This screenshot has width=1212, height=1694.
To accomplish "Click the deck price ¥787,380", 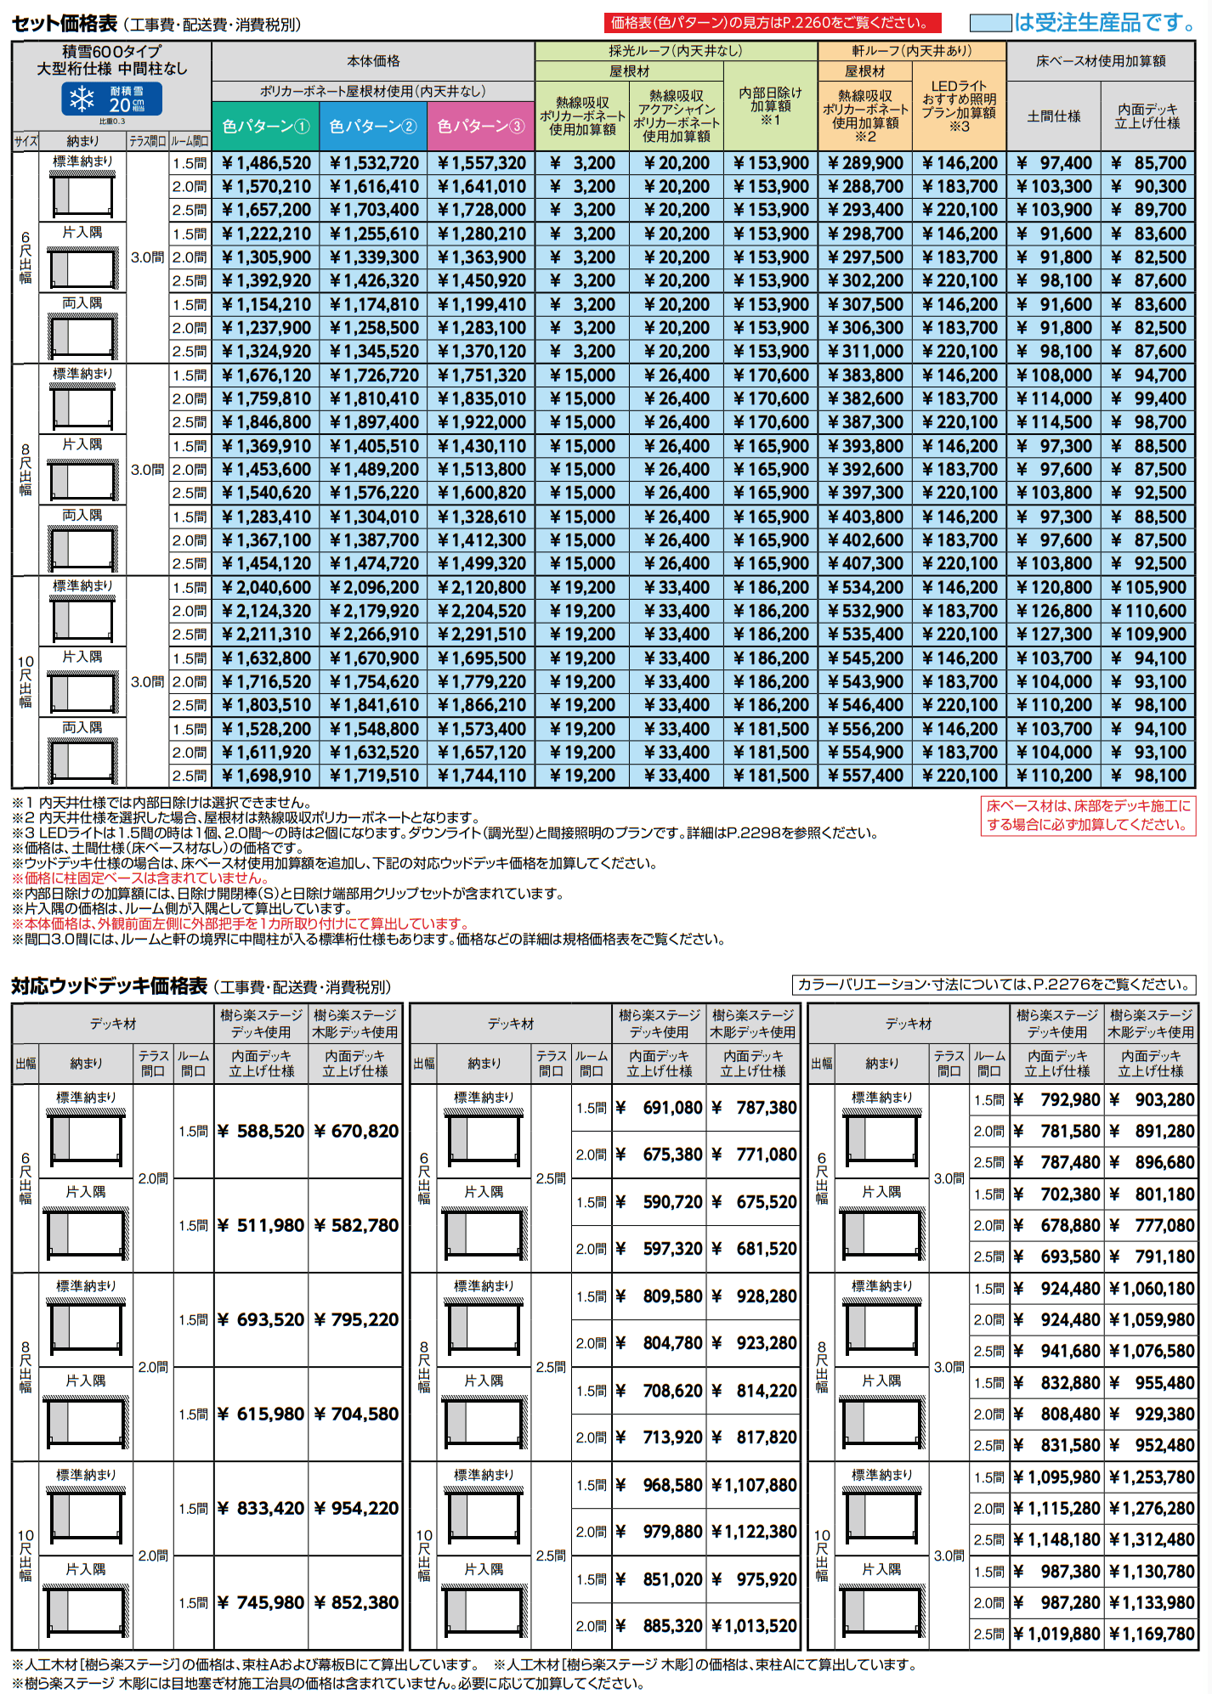I will tap(753, 1108).
